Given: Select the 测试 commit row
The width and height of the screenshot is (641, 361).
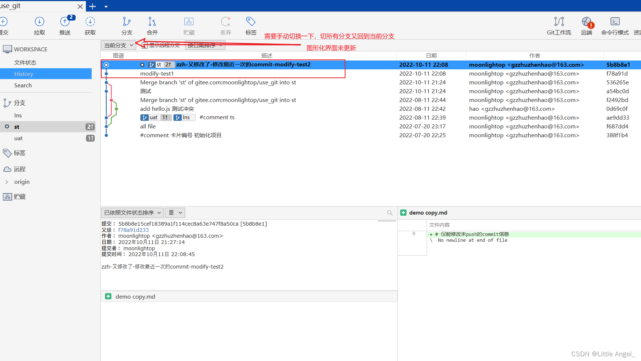Looking at the screenshot, I should [371, 91].
